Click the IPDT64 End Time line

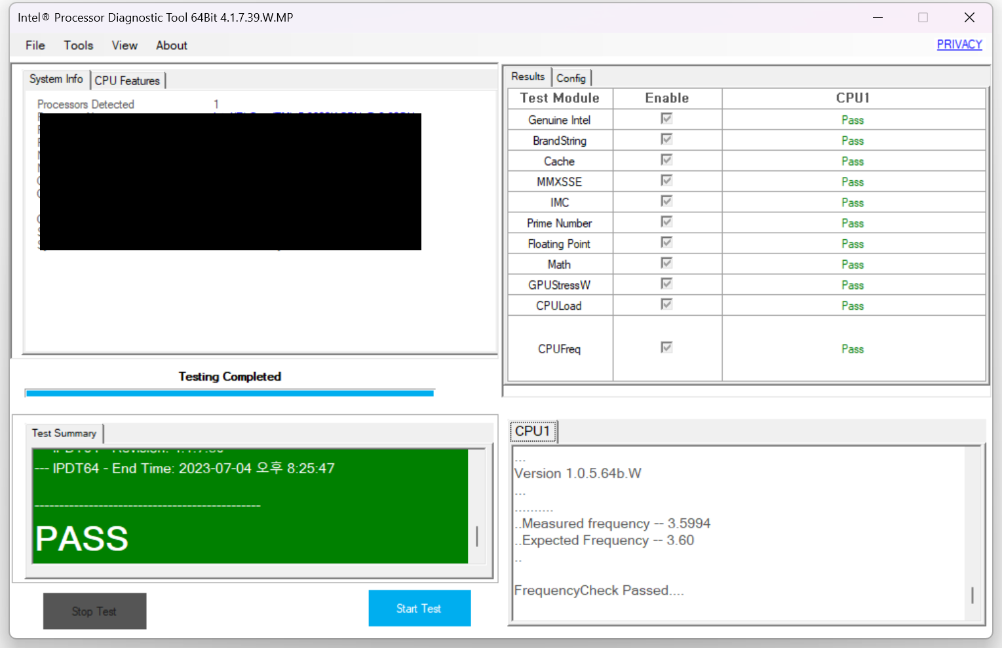click(x=185, y=468)
